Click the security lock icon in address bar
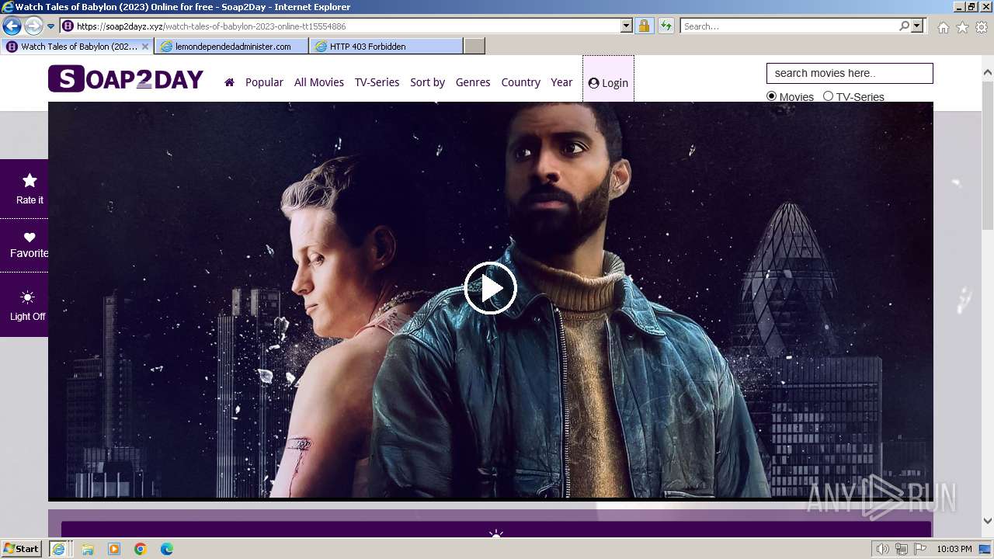994x559 pixels. click(644, 26)
